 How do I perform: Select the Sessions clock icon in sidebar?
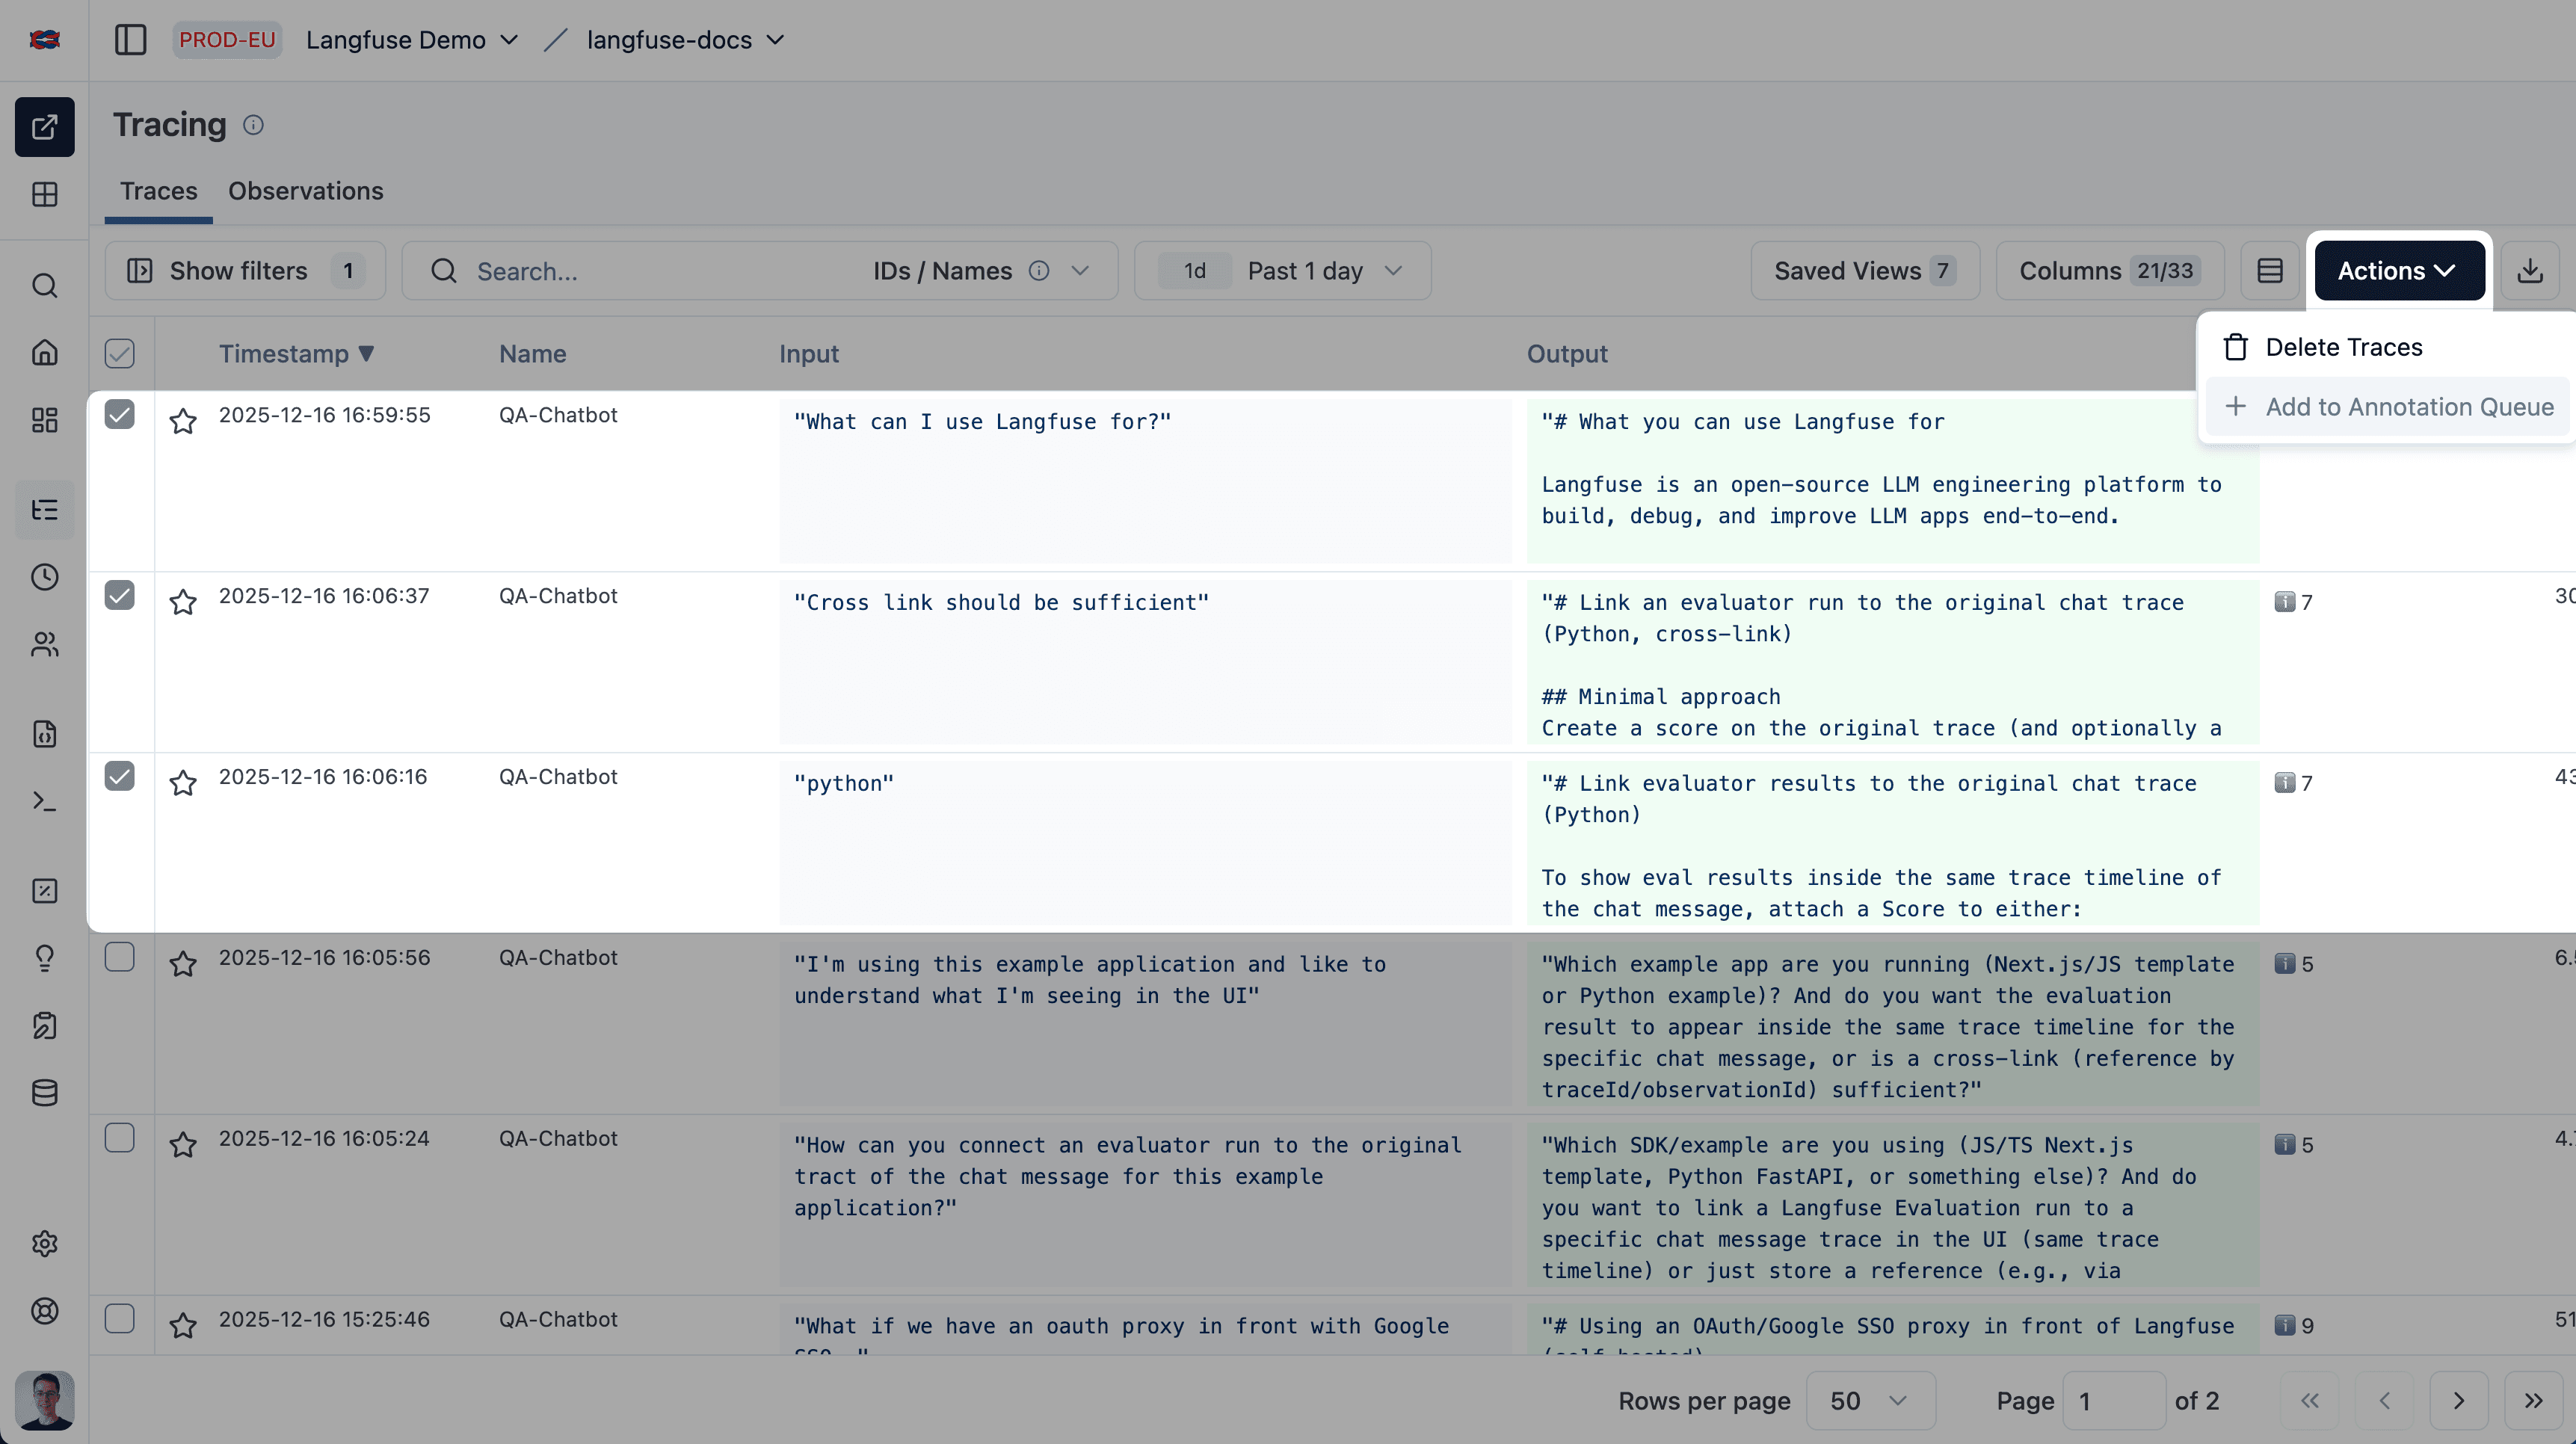point(44,577)
